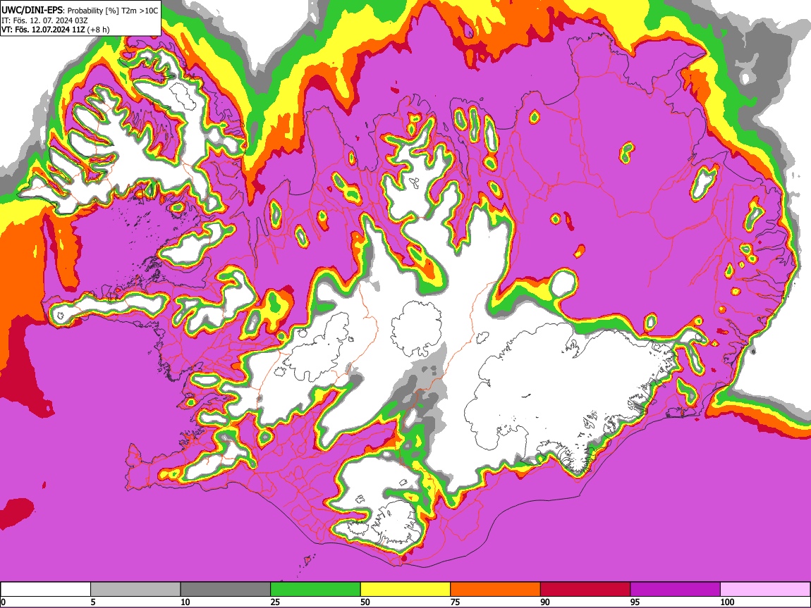Click the legend tick label '75'

[455, 602]
